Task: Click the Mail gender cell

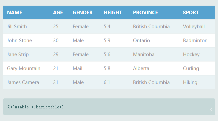Action: pos(77,68)
